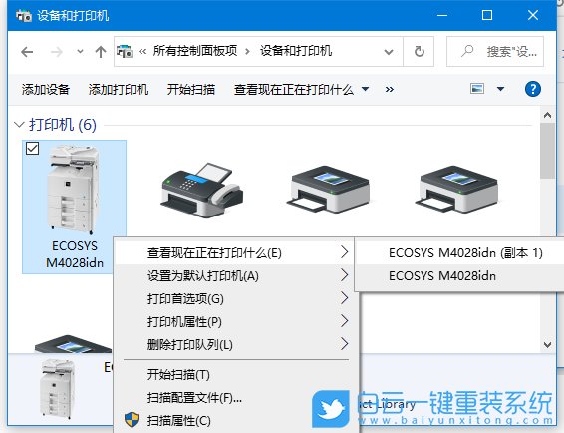Select submenu item ECOSYS M4028idn (副本 1)

click(x=459, y=252)
